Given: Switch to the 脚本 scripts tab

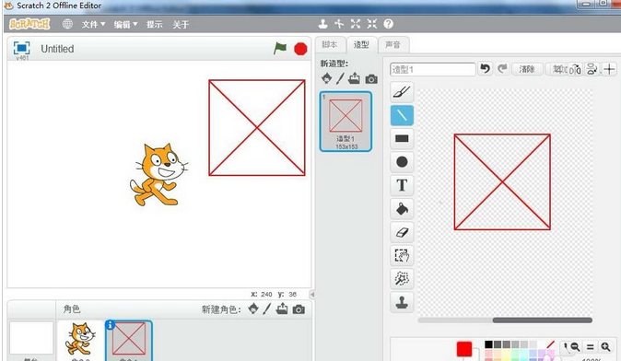Looking at the screenshot, I should tap(330, 45).
